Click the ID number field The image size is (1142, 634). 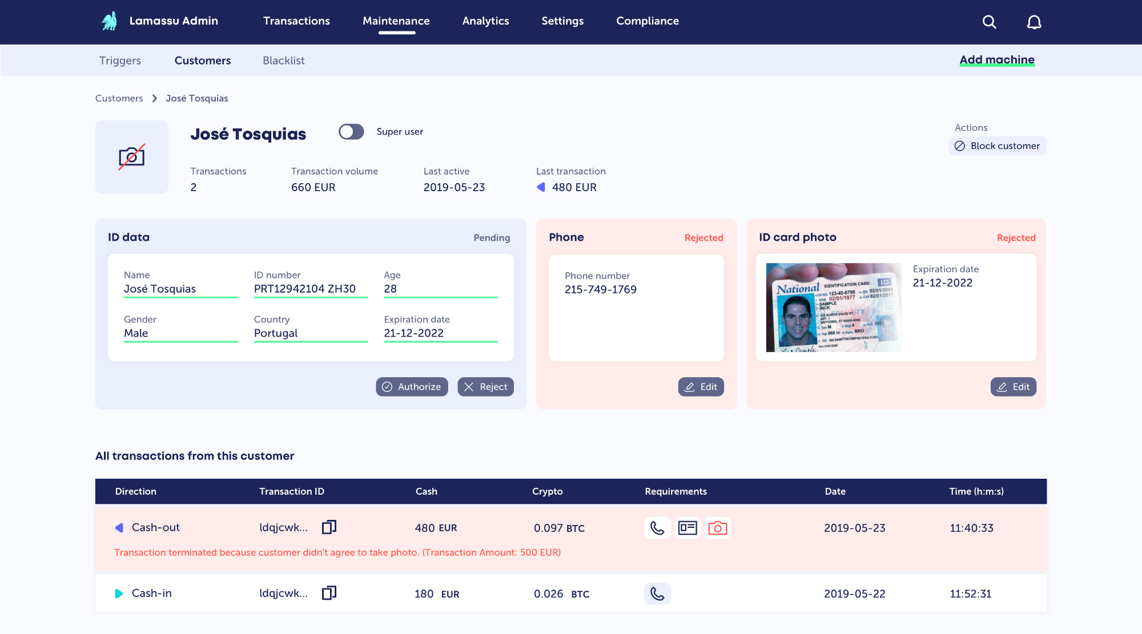310,289
